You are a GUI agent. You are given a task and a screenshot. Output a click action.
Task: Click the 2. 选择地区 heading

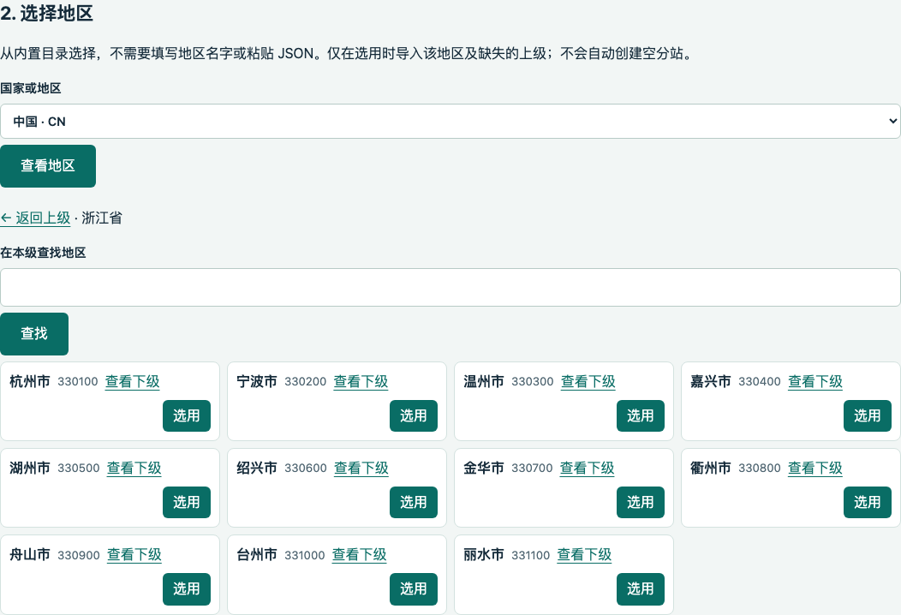tap(46, 13)
